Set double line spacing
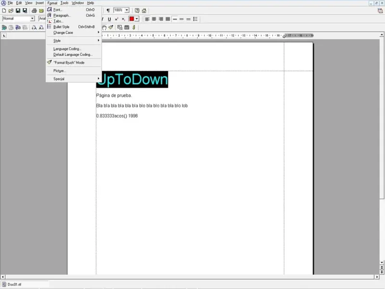Screen dimensions: 385x289 point(188,19)
